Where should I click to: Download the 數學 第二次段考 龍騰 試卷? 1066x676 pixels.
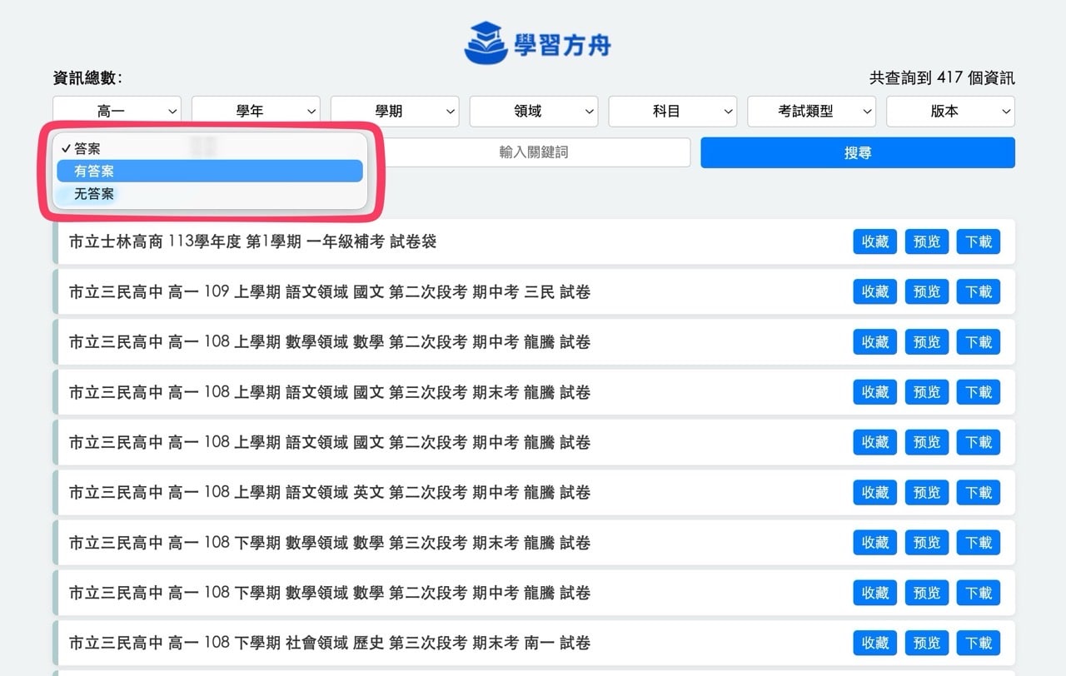pos(979,342)
